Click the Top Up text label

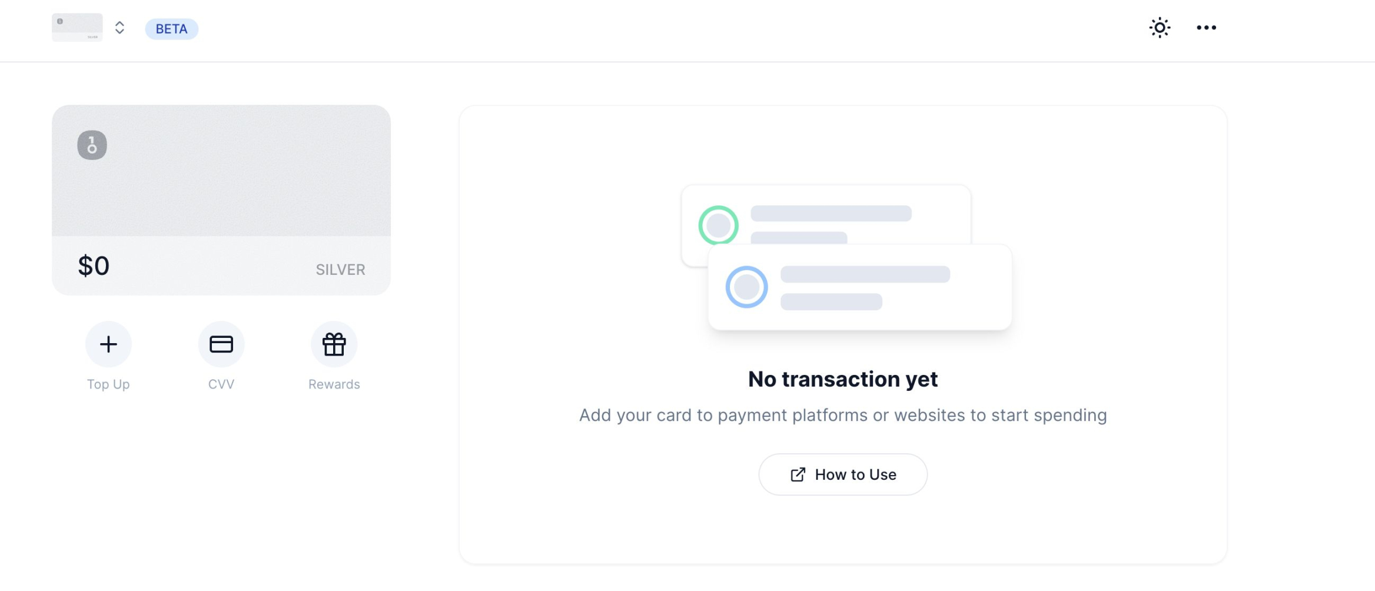[108, 384]
